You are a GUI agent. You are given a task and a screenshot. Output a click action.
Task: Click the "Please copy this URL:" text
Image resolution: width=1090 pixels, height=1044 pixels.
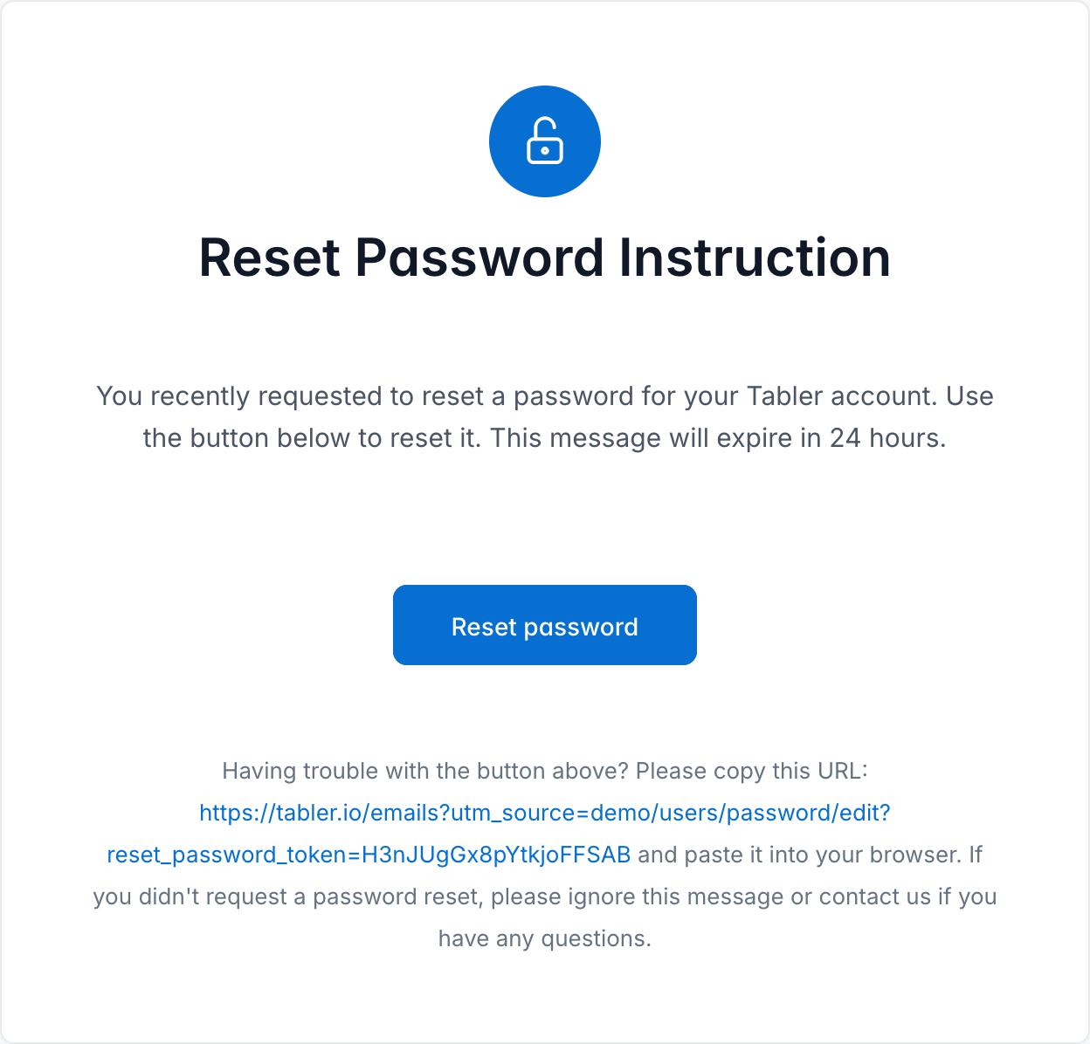click(x=751, y=772)
